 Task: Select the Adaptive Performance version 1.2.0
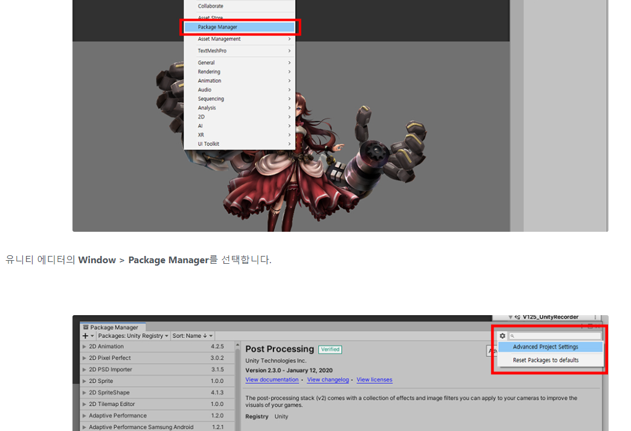click(217, 416)
